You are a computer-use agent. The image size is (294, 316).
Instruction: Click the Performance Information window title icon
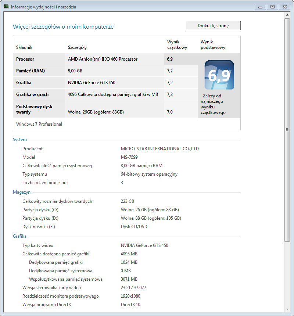pos(6,7)
